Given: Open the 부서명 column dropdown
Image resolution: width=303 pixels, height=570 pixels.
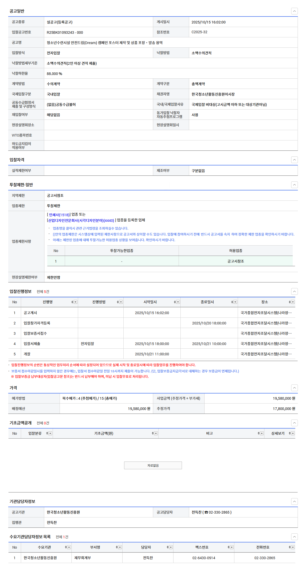Looking at the screenshot, I should (x=120, y=547).
